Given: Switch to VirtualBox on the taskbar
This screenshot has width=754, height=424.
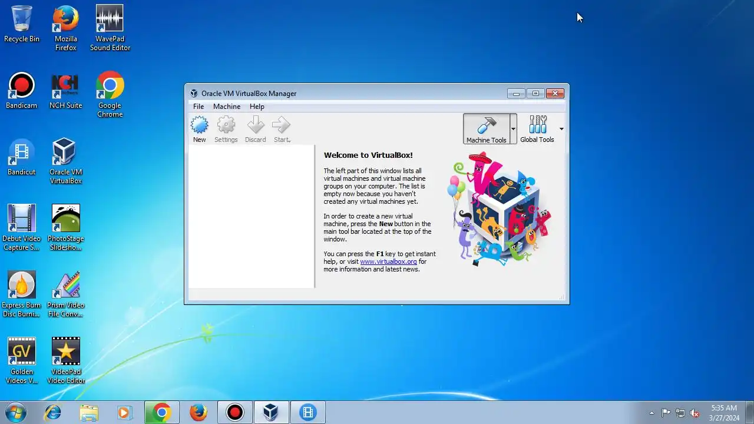Looking at the screenshot, I should tap(271, 413).
